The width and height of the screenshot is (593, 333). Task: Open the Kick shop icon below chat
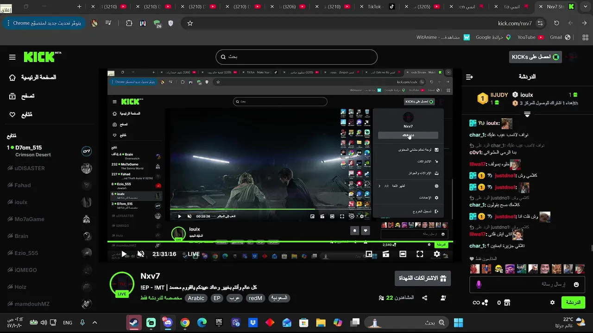tap(507, 302)
